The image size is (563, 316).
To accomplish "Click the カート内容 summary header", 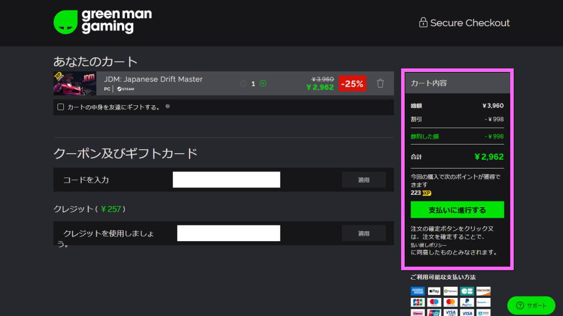I will pyautogui.click(x=457, y=83).
